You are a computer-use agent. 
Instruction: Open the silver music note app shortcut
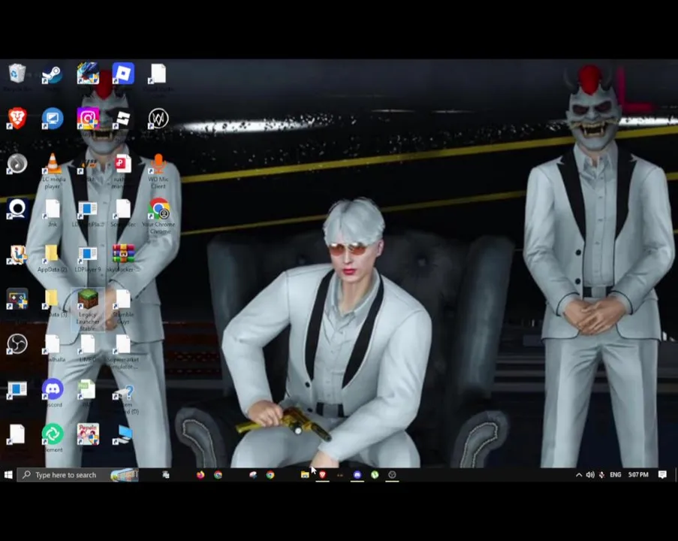point(17,164)
